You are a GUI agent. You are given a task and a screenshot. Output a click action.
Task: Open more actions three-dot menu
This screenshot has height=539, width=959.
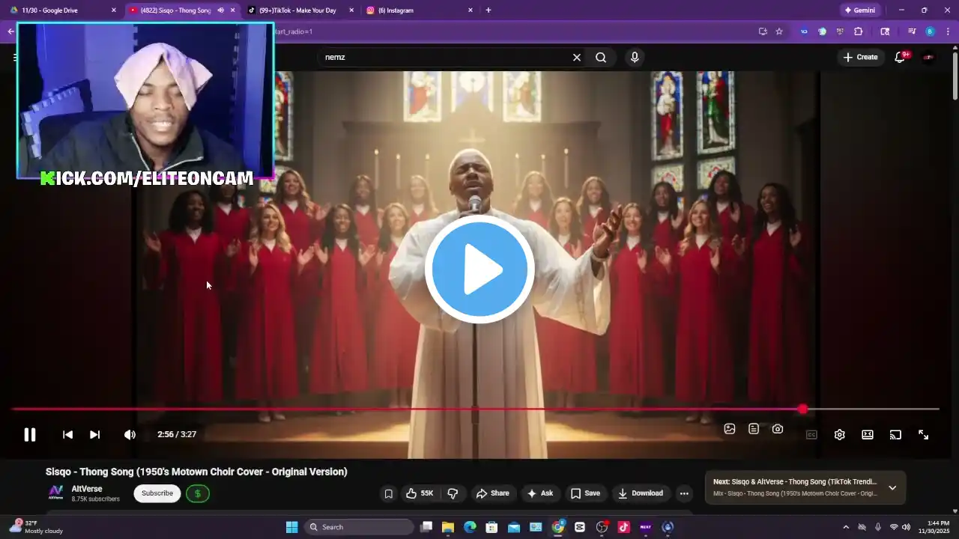click(x=683, y=493)
